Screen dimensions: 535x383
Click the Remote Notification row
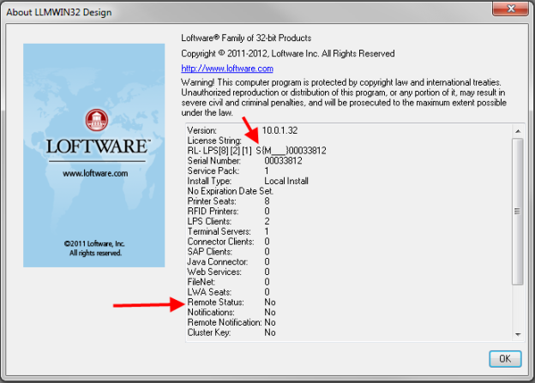click(x=231, y=322)
